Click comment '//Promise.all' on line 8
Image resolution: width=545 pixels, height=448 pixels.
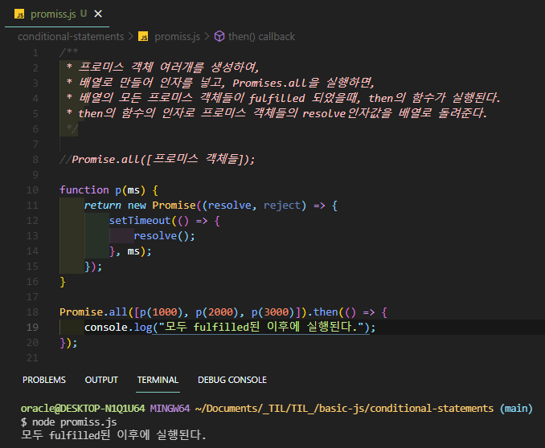[99, 160]
